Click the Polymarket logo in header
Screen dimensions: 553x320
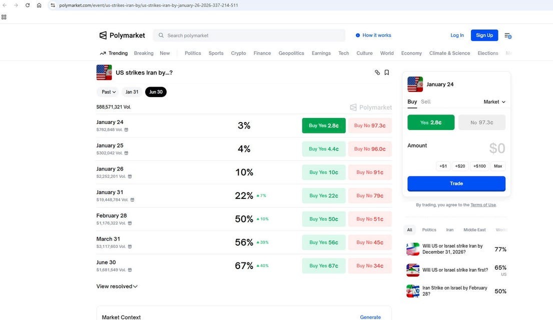(x=122, y=35)
